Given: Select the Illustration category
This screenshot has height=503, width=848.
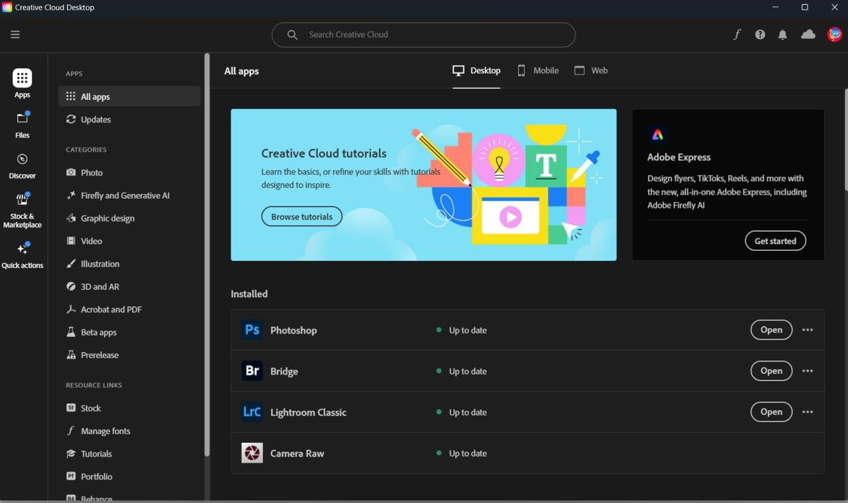Looking at the screenshot, I should [130, 263].
